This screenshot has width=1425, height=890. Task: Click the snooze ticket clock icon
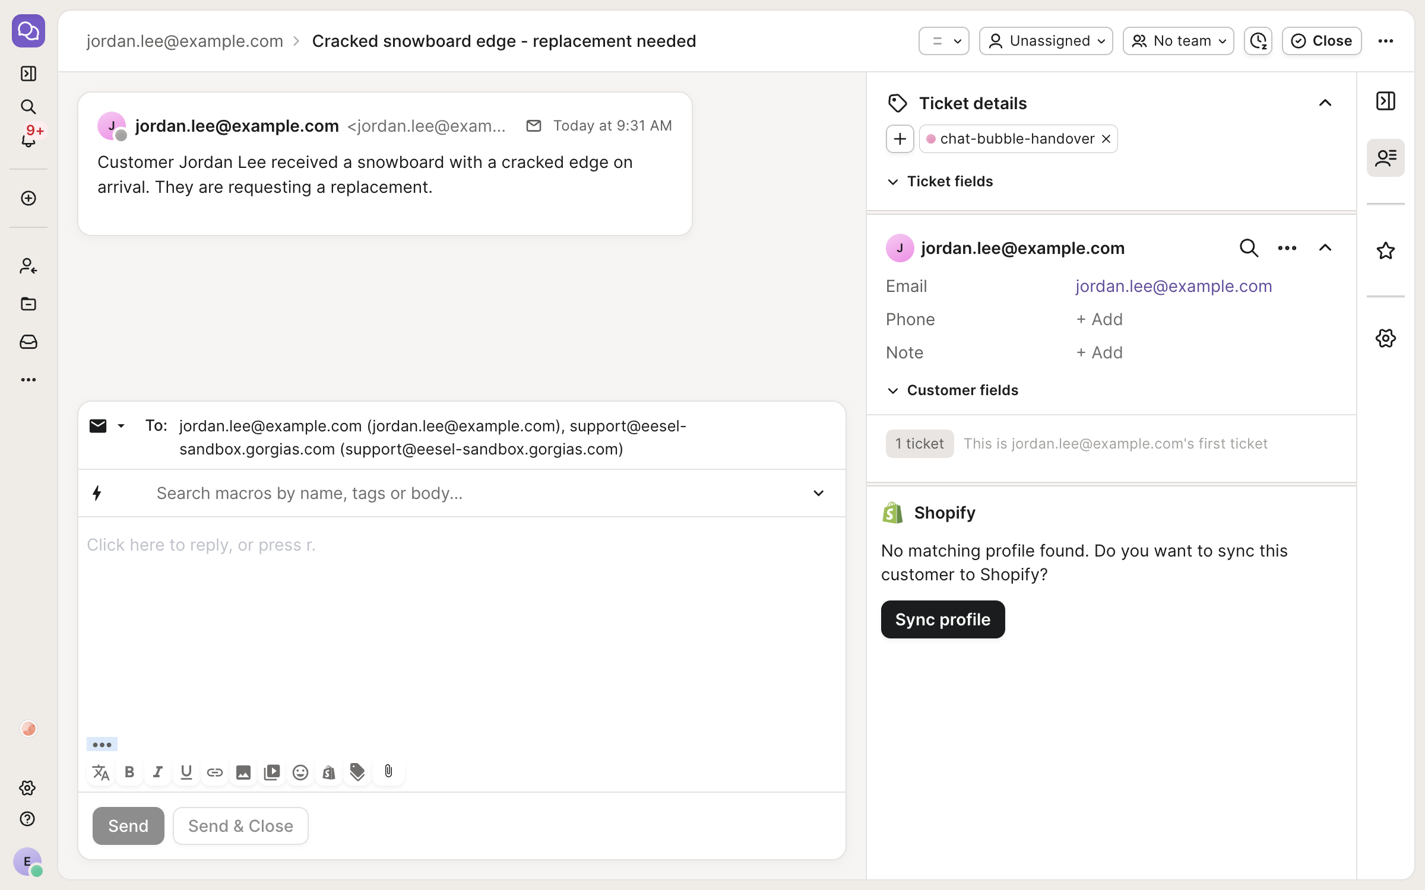[x=1258, y=41]
